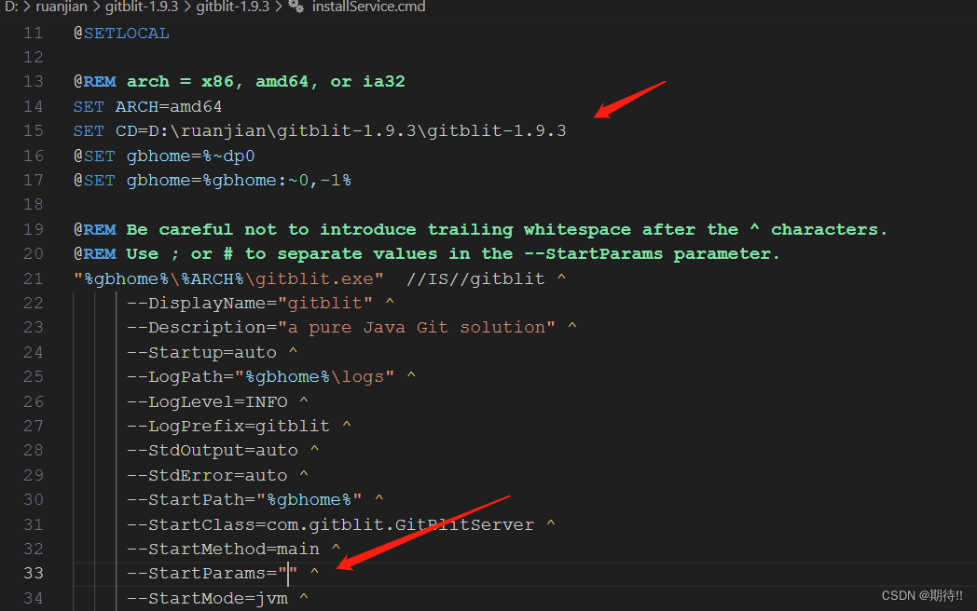Click the --LogPrefix=gitblit option
The width and height of the screenshot is (977, 611).
pos(228,426)
